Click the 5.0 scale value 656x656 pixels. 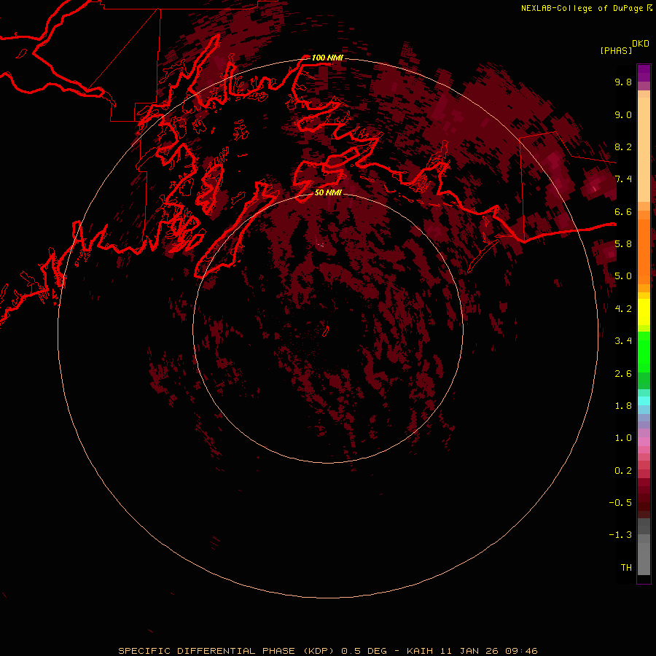point(623,276)
